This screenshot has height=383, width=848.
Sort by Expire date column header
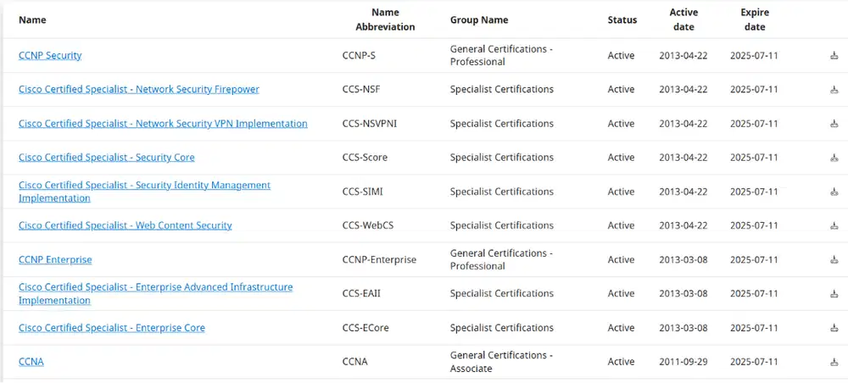755,19
